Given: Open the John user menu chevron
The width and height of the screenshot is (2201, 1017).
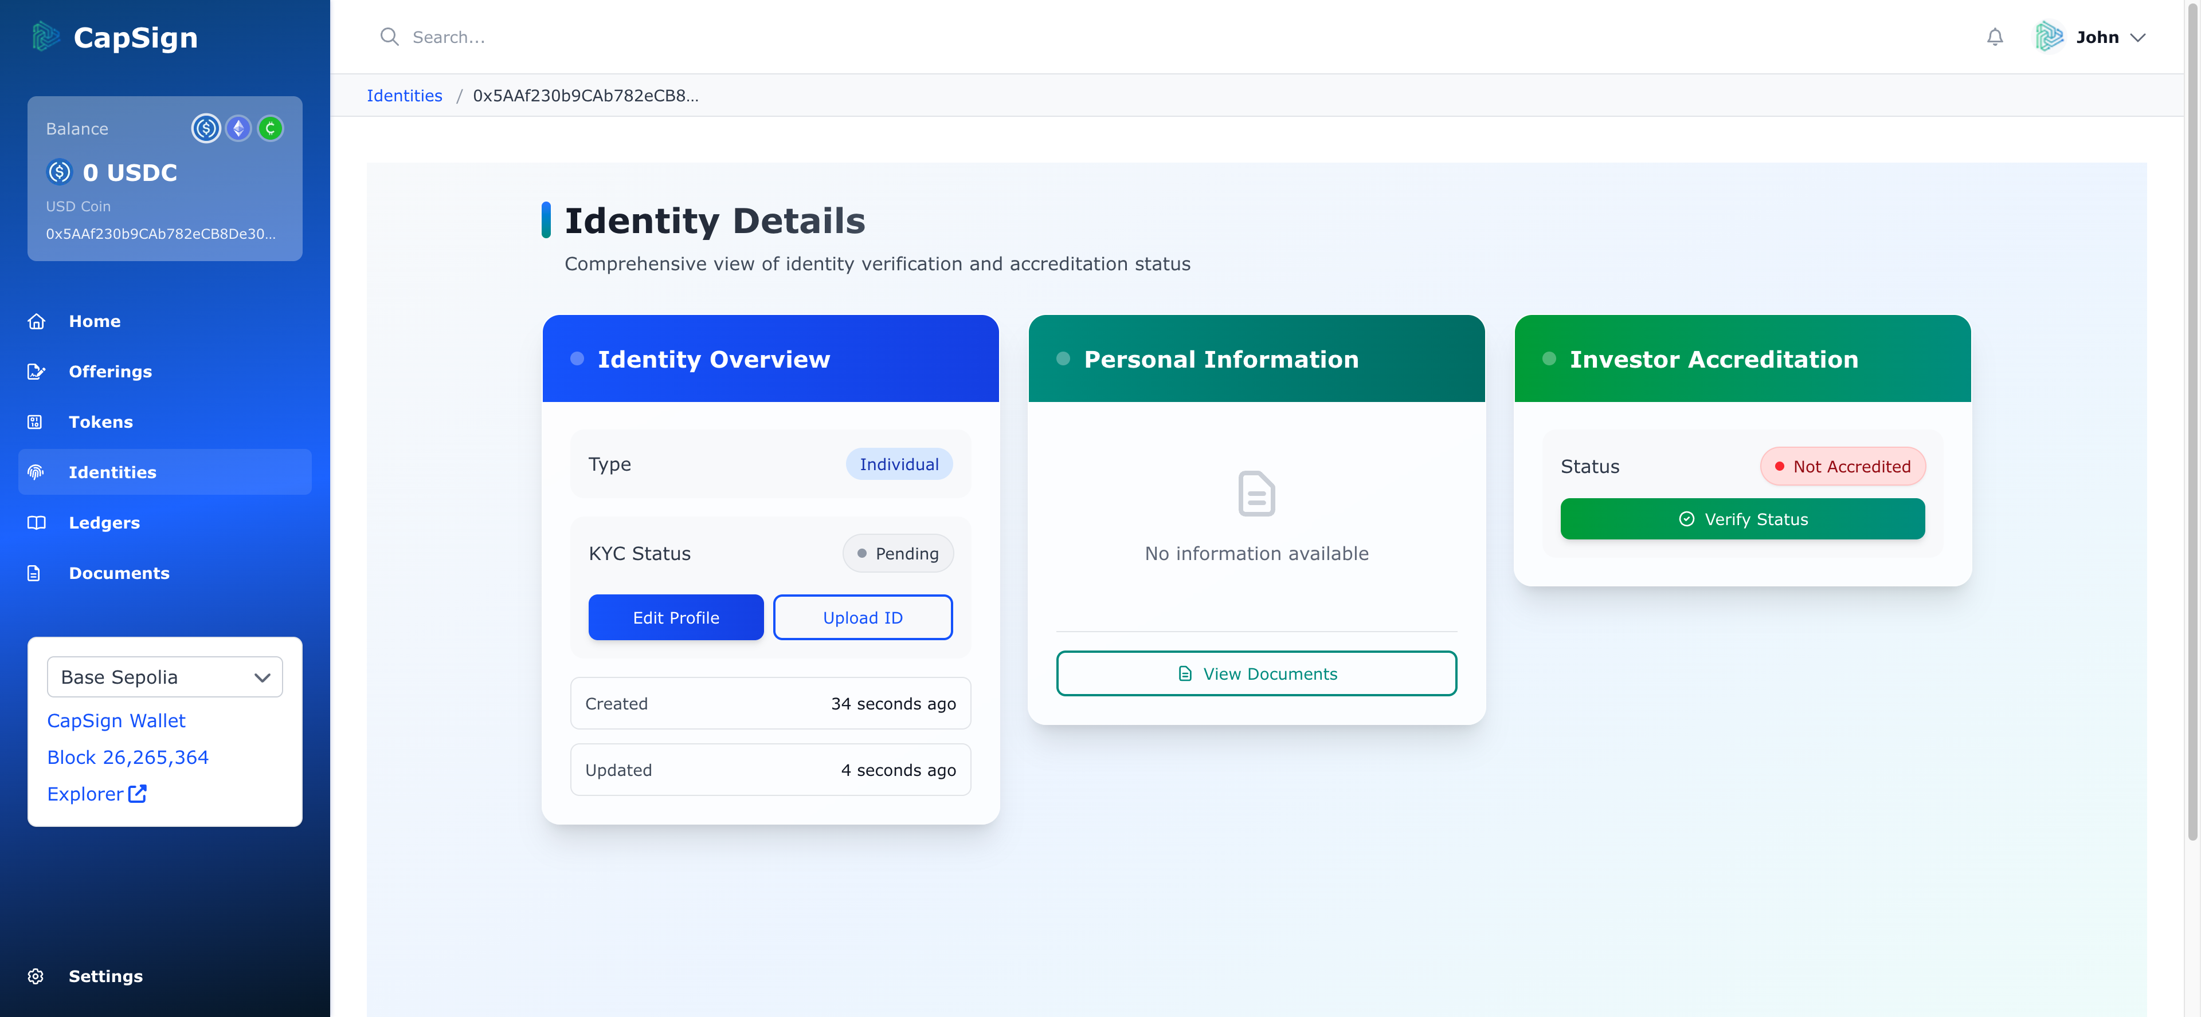Looking at the screenshot, I should click(2137, 38).
